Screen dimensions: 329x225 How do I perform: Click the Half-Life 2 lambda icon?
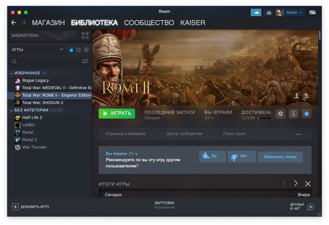pyautogui.click(x=18, y=118)
